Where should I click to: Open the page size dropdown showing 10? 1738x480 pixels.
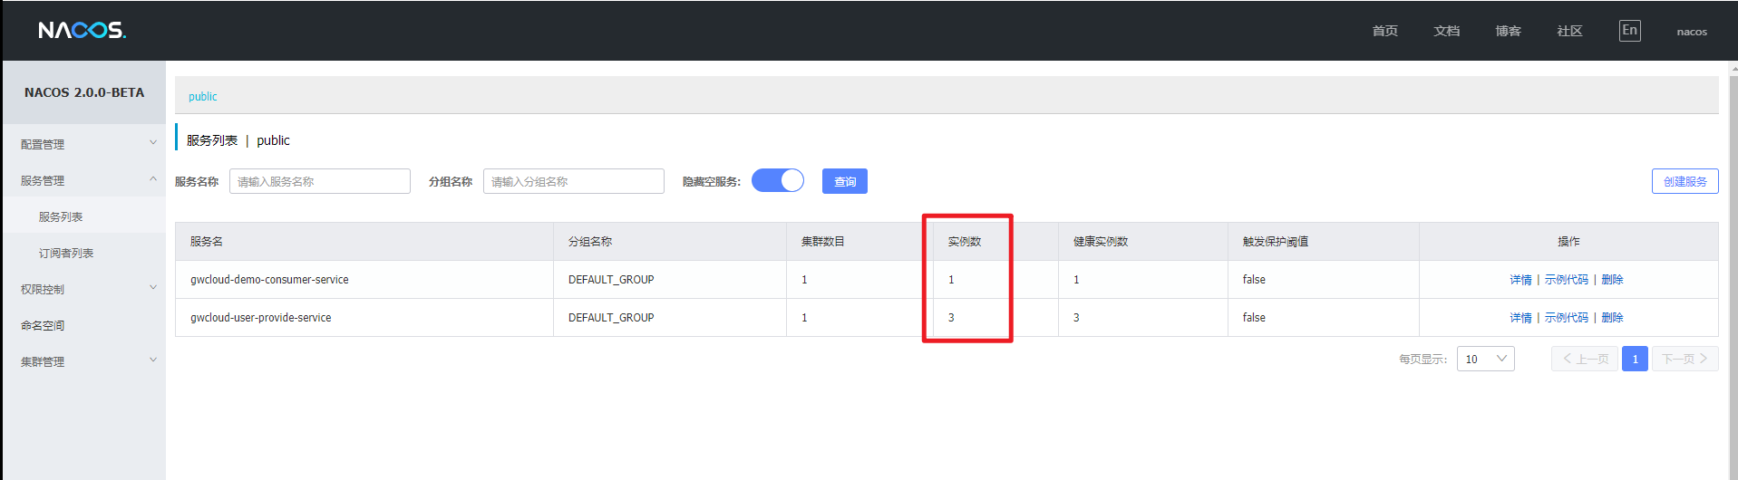(1485, 359)
